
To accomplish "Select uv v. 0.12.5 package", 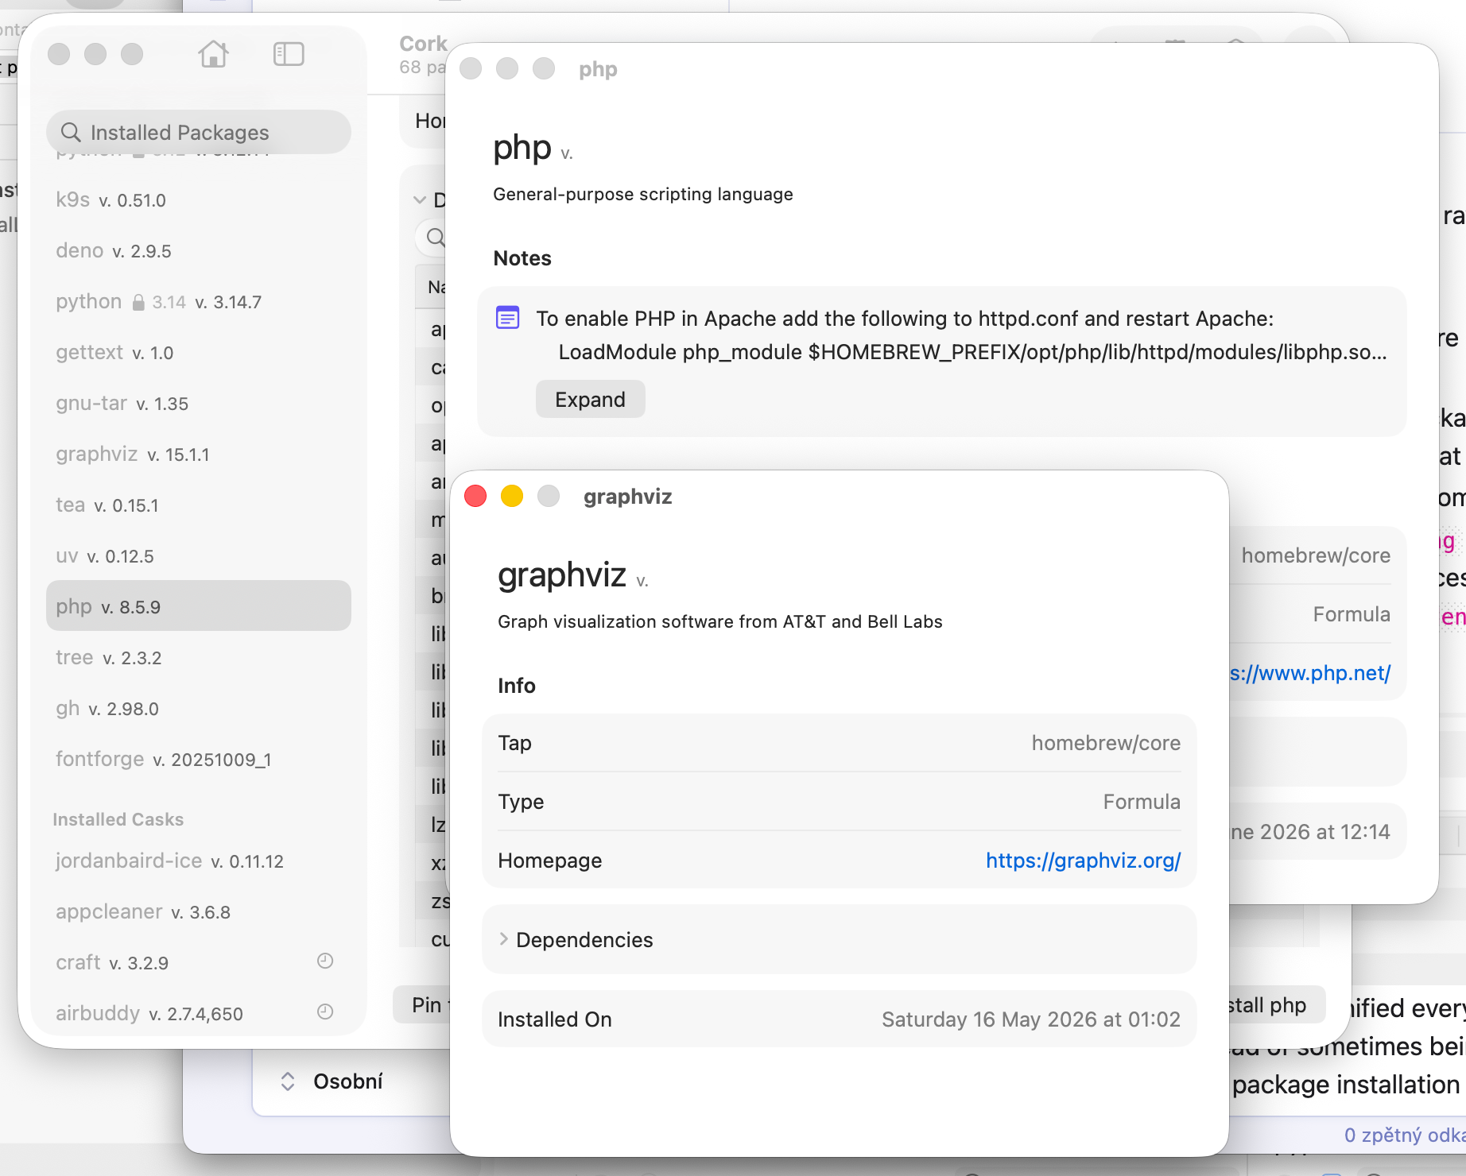I will (x=199, y=555).
